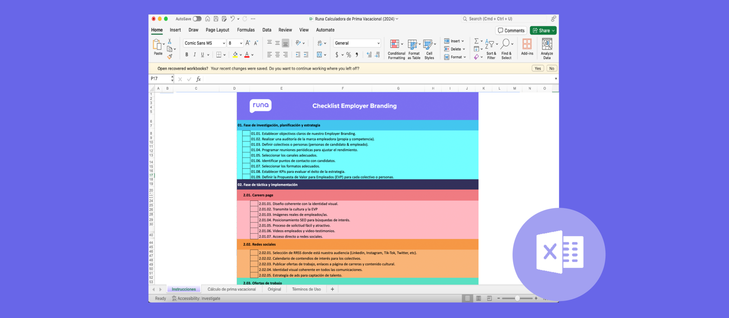Toggle the AutoSave switch
The width and height of the screenshot is (729, 318).
(x=197, y=19)
